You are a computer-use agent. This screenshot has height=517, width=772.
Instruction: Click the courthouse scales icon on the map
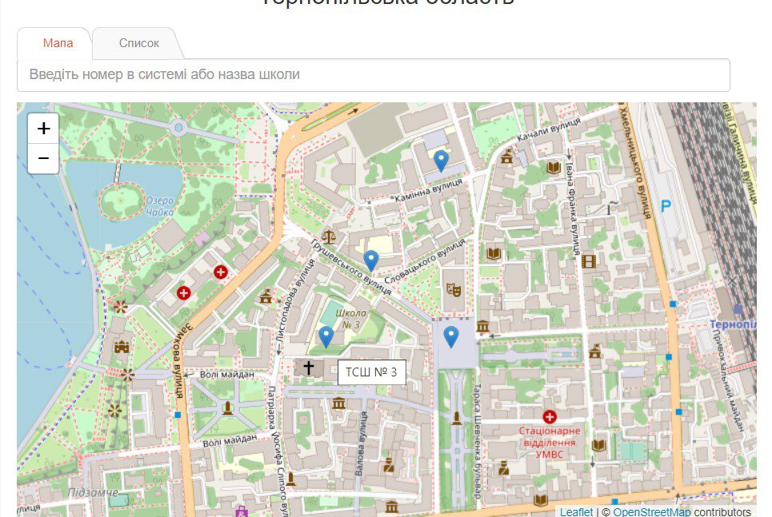point(328,237)
